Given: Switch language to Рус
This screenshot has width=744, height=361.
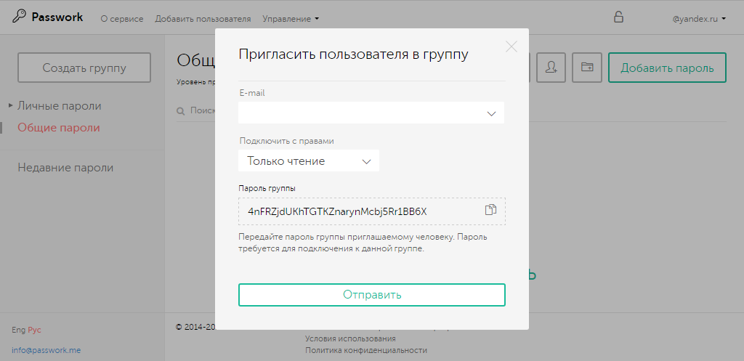Looking at the screenshot, I should point(35,330).
